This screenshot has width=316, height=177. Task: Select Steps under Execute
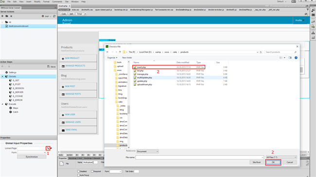16,108
